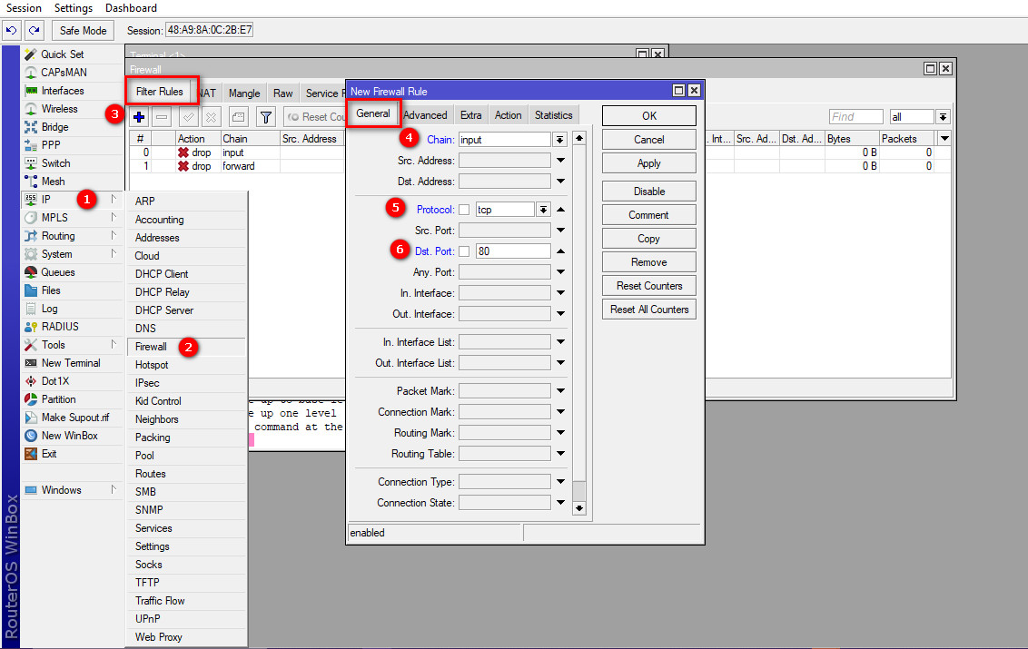
Task: Switch to the Advanced tab
Action: click(x=425, y=115)
